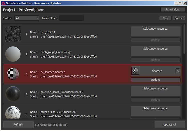188x131 pixels.
Task: Click the Grunge 009 sphere thumbnail
Action: [x=13, y=112]
